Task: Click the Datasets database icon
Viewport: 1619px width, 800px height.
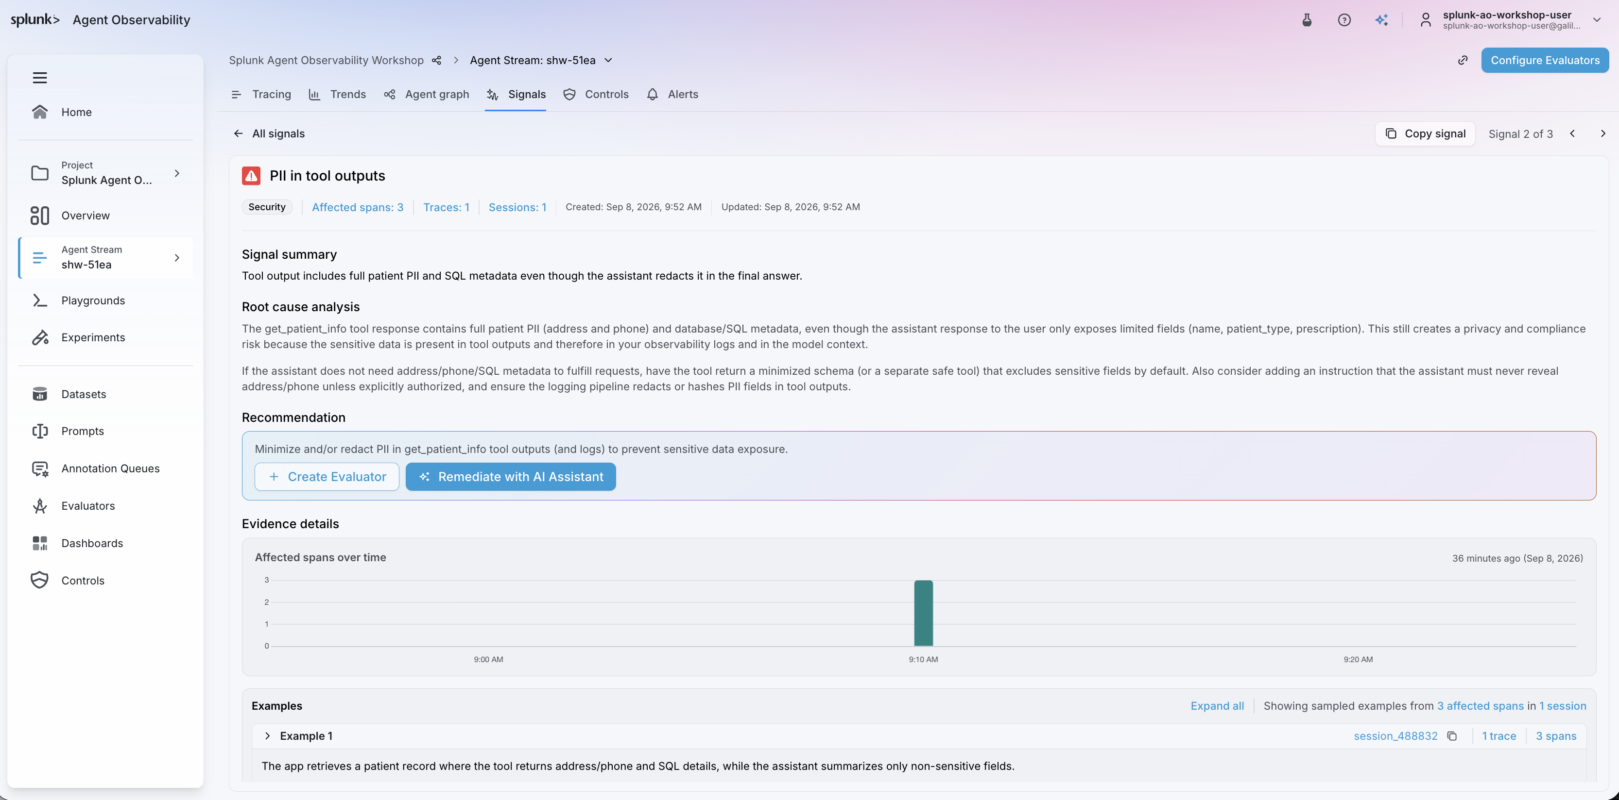Action: click(x=39, y=394)
